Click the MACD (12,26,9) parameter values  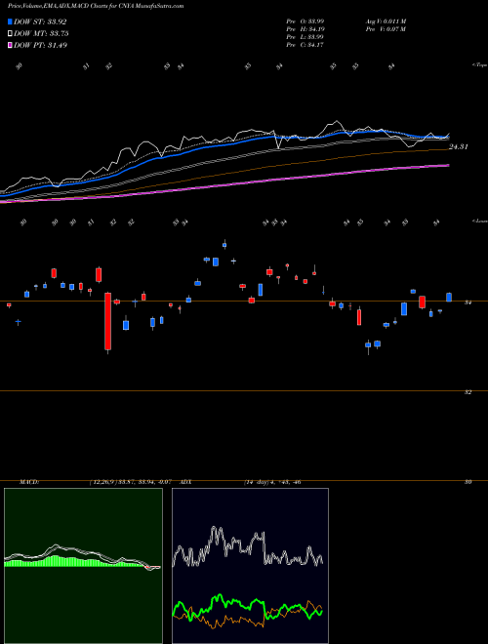133,482
